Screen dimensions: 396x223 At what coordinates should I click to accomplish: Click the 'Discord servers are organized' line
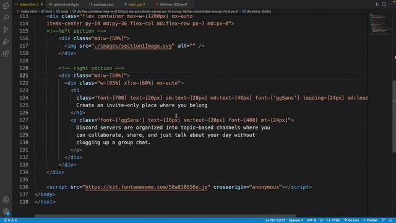click(x=173, y=128)
